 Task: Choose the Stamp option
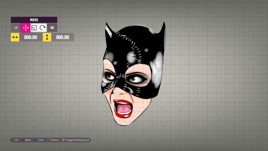pos(55,140)
